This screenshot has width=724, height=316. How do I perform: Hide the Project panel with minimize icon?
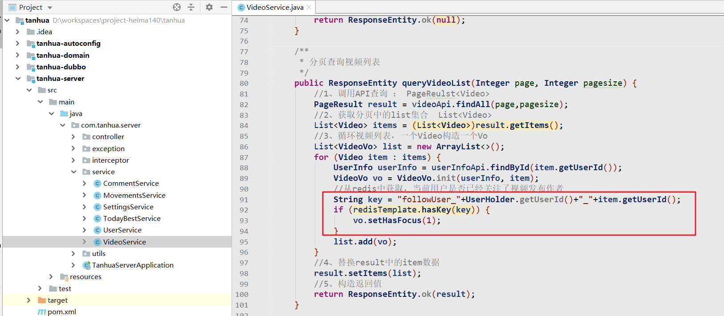[224, 7]
